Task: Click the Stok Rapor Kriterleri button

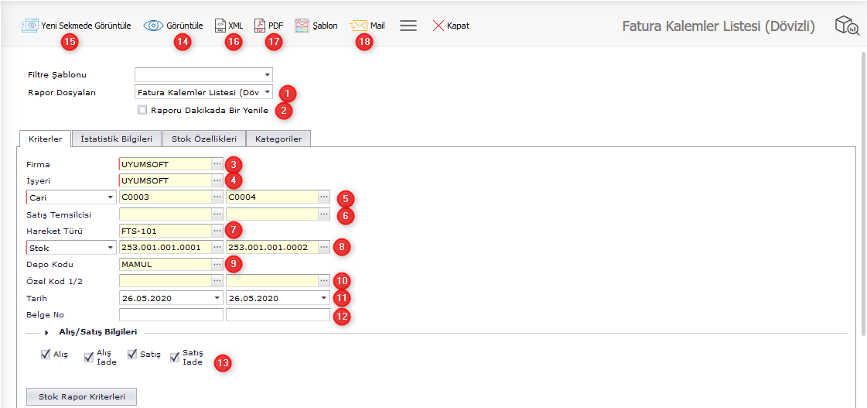Action: [x=81, y=397]
